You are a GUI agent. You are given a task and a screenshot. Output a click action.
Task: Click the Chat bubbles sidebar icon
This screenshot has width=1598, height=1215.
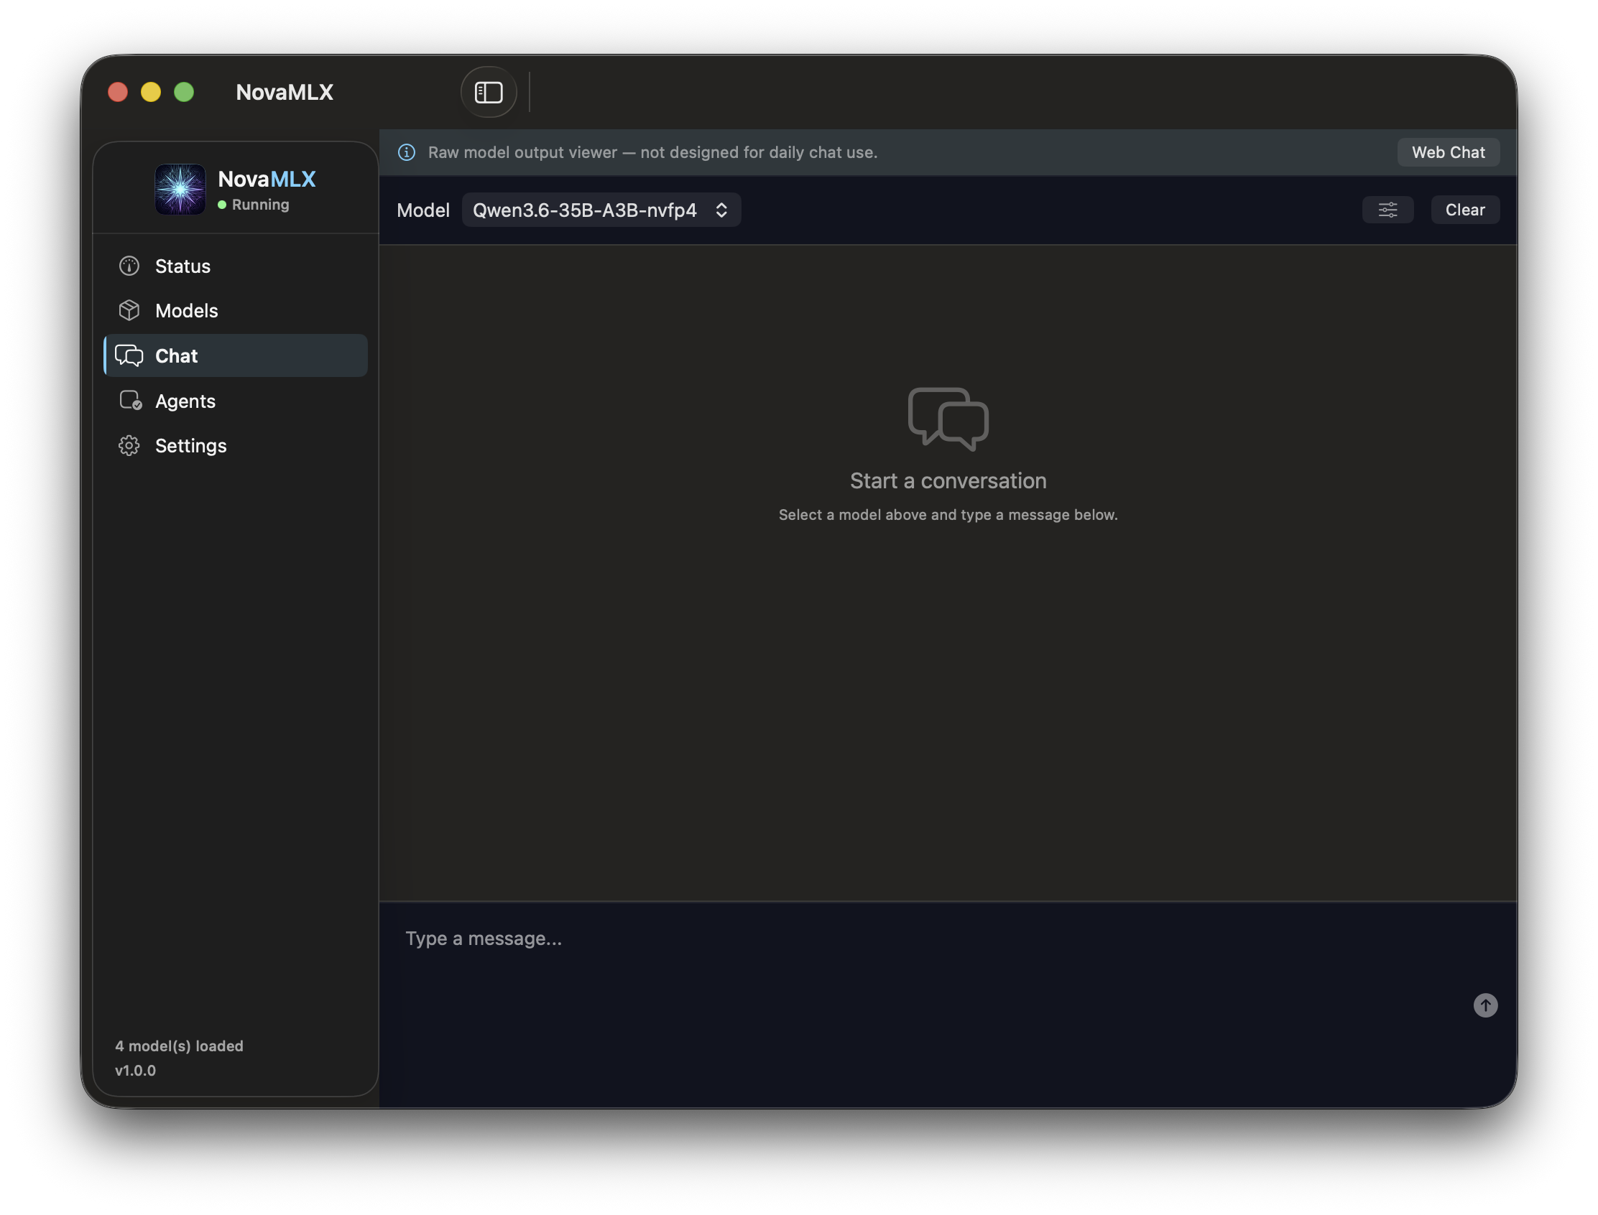pyautogui.click(x=129, y=356)
